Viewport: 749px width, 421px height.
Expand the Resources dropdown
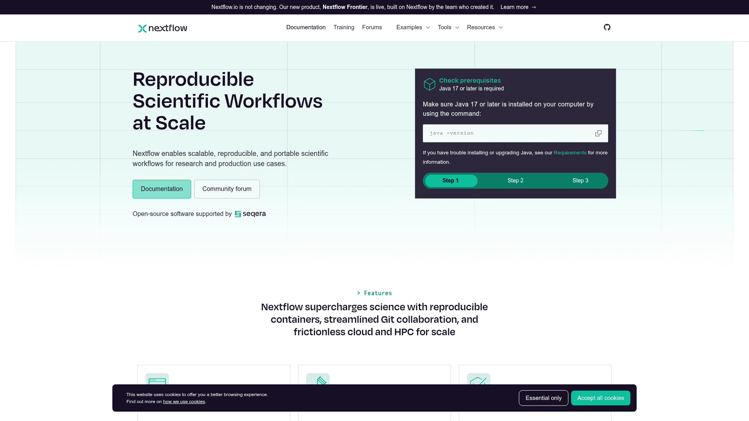pos(485,27)
